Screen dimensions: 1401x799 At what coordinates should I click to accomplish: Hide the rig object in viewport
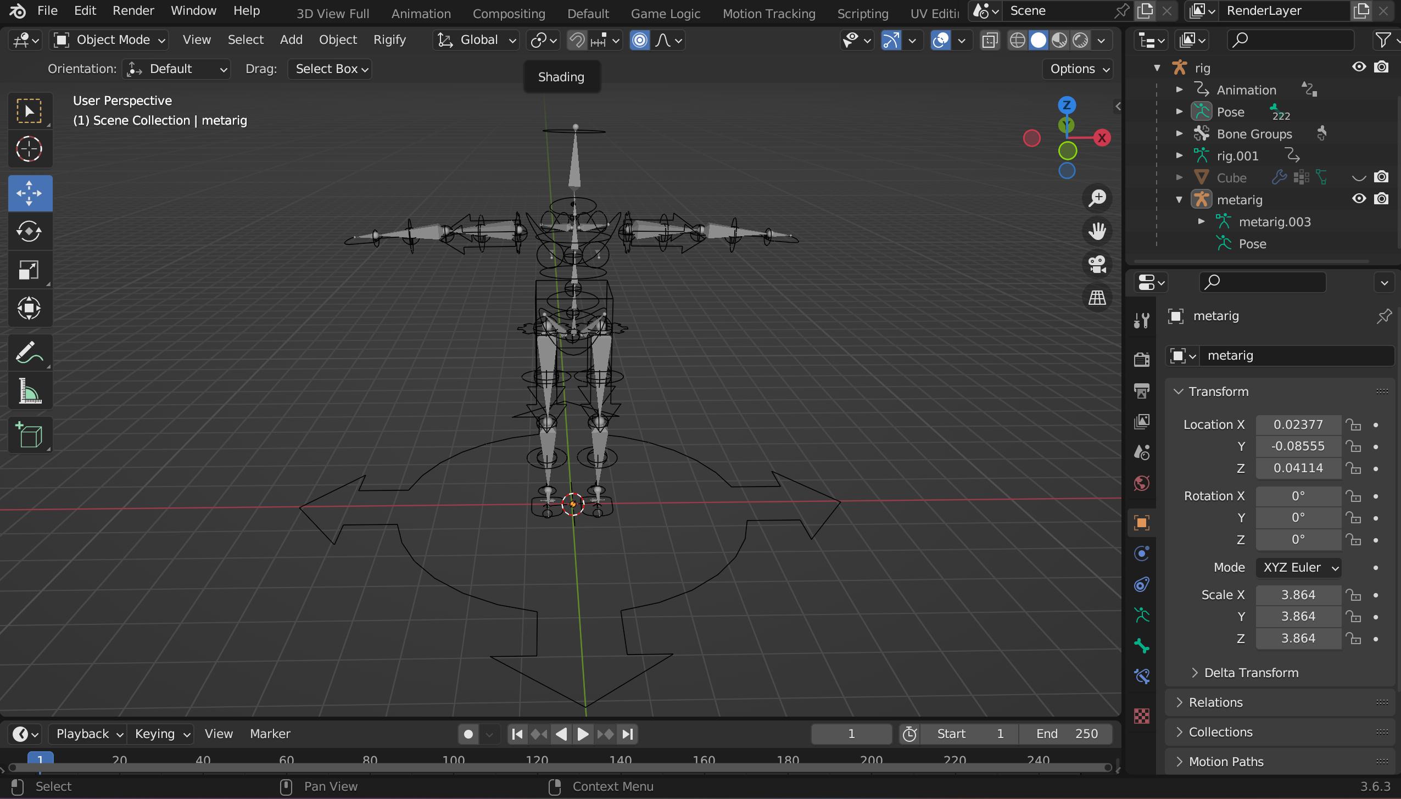1359,67
